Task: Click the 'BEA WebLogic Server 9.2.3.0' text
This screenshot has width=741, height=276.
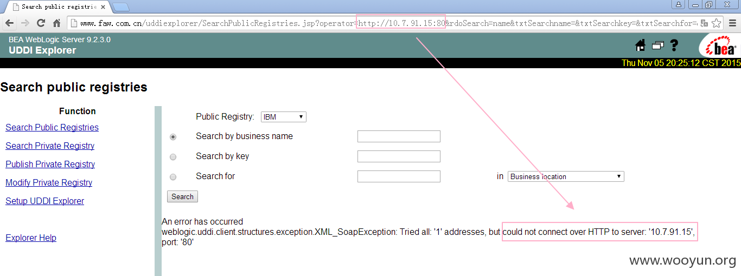Action: click(x=60, y=40)
